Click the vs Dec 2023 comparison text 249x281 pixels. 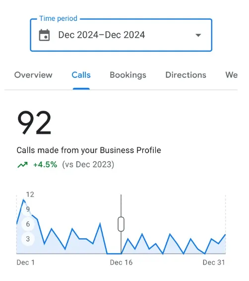click(88, 164)
